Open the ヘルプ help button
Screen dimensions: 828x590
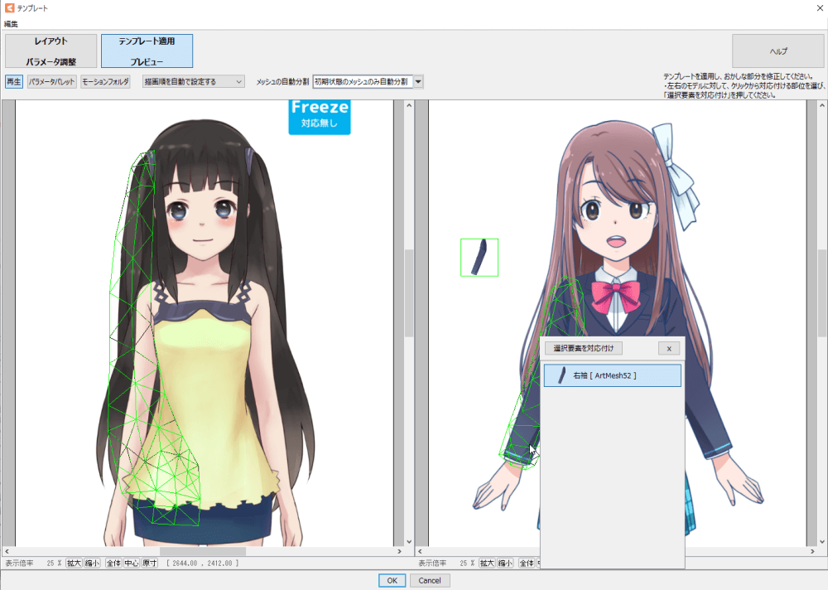tap(777, 51)
